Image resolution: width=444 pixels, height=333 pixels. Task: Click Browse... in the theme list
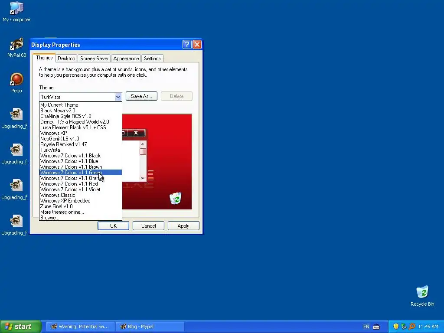(x=80, y=218)
